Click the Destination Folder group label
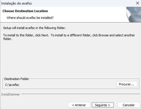This screenshot has height=109, width=141. coord(16,79)
